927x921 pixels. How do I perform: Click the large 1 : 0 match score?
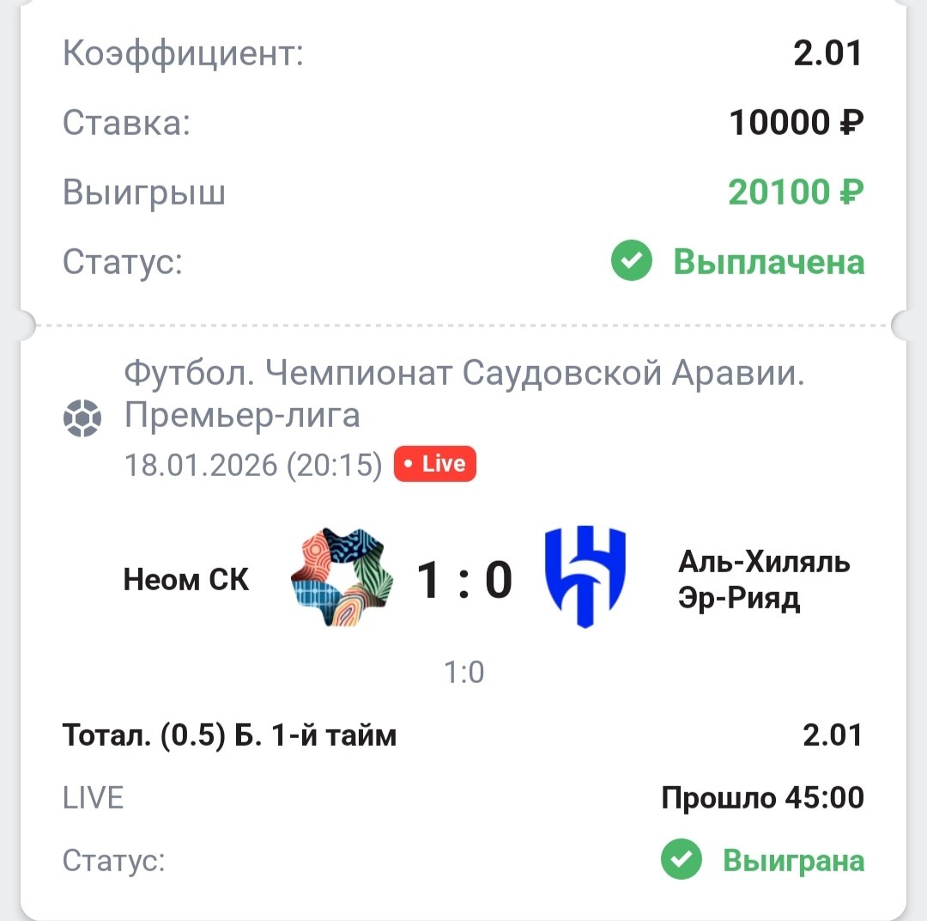click(464, 580)
